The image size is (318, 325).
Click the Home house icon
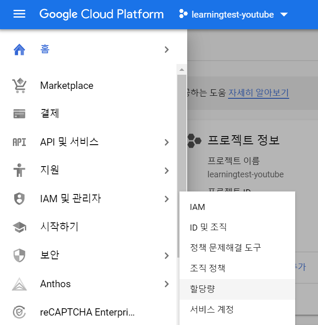[x=19, y=49]
